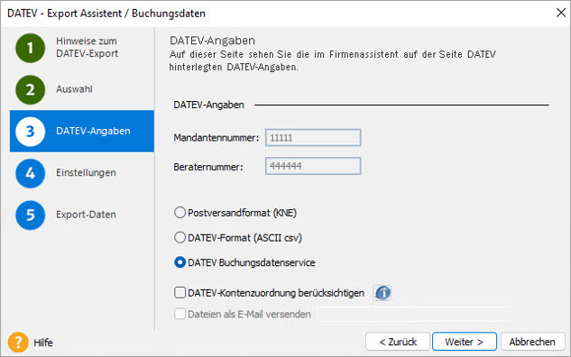This screenshot has height=357, width=571.
Task: Click the Weiter > button
Action: coord(465,342)
